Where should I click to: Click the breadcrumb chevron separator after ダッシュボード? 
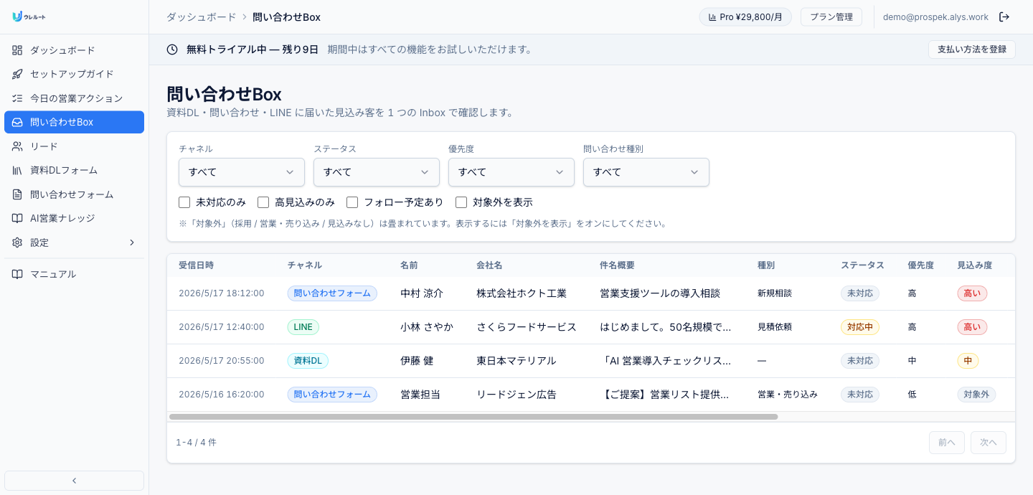(245, 16)
